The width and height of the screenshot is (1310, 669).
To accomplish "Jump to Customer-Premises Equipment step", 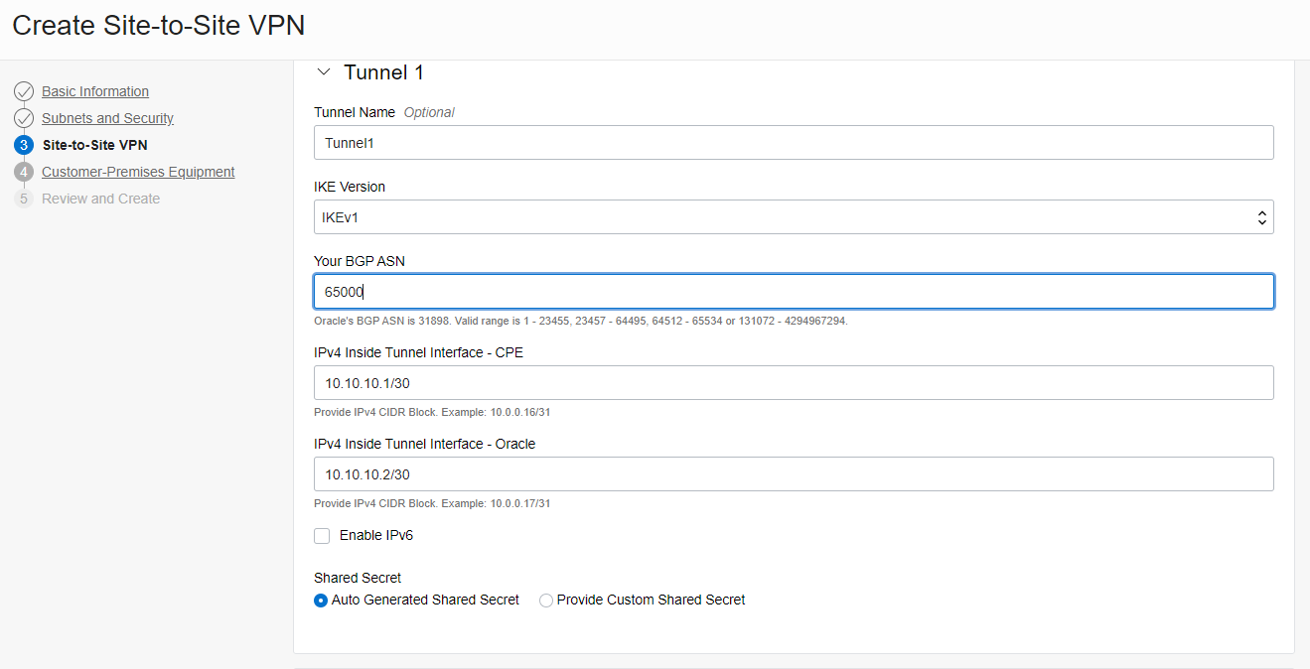I will (138, 172).
